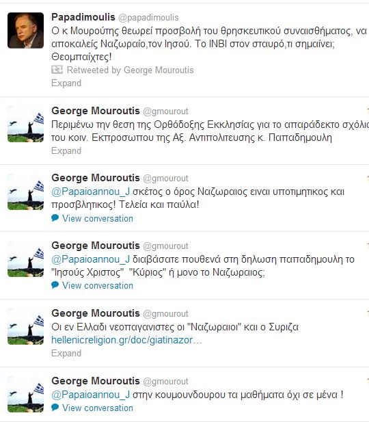Expand the tweet about Ορθόδοξης Εκκλησίας
The height and width of the screenshot is (422, 369).
66,150
